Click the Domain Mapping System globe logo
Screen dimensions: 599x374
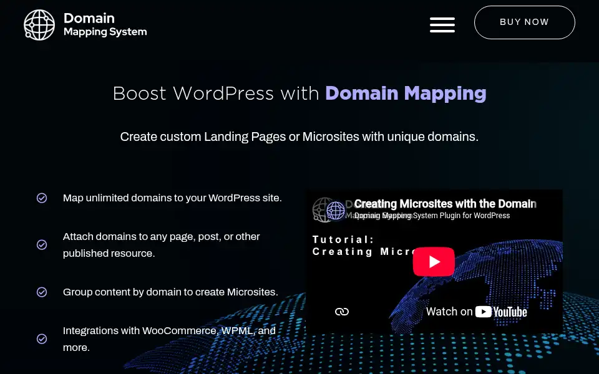coord(39,25)
